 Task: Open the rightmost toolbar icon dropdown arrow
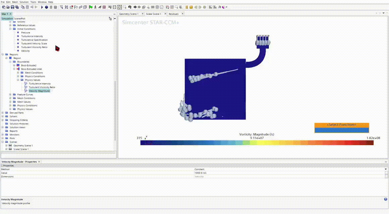pyautogui.click(x=226, y=7)
